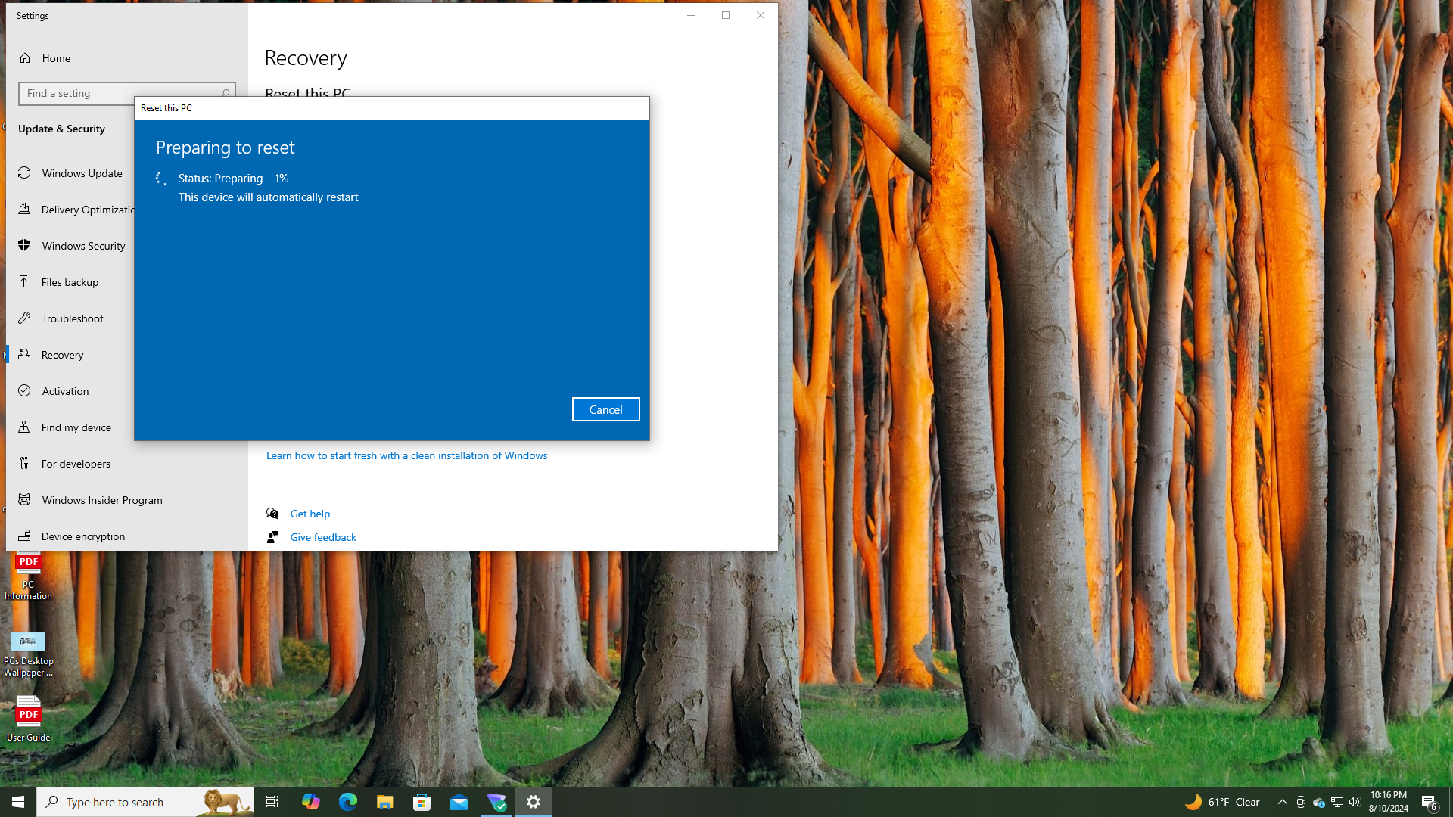Open the Copilot taskbar icon
Screen dimensions: 1453x817
[310, 802]
